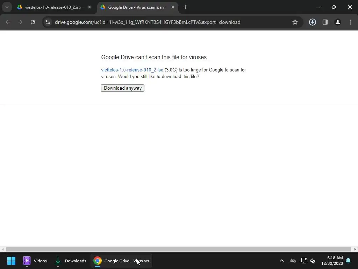The height and width of the screenshot is (269, 358).
Task: Restore down the Chrome window
Action: (334, 7)
